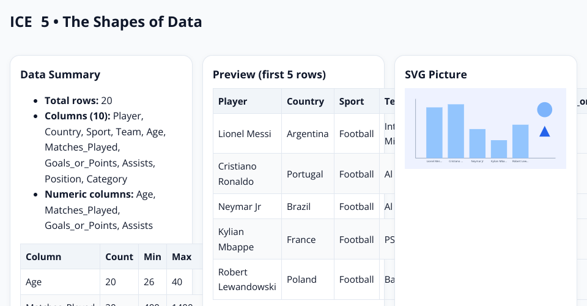587x306 pixels.
Task: Click the SVG Picture heading
Action: point(435,75)
